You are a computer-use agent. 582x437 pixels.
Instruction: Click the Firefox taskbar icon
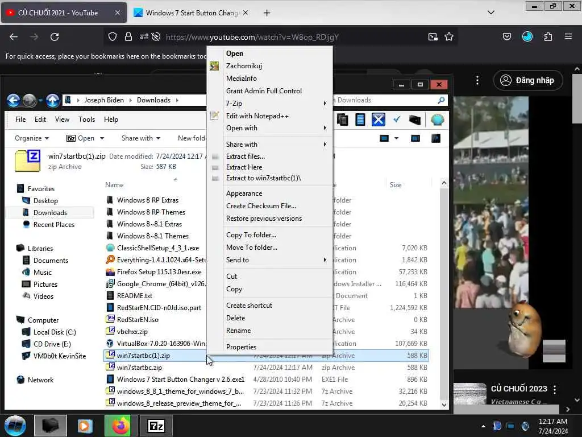(120, 426)
